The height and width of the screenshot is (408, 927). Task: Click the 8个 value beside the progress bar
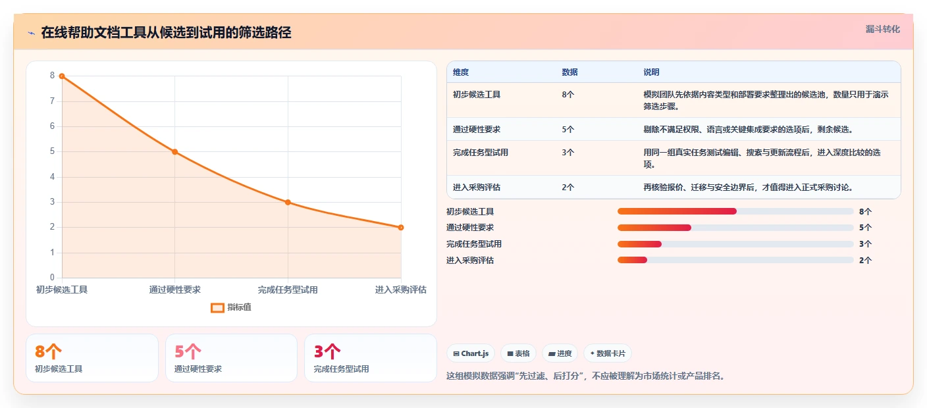point(865,212)
